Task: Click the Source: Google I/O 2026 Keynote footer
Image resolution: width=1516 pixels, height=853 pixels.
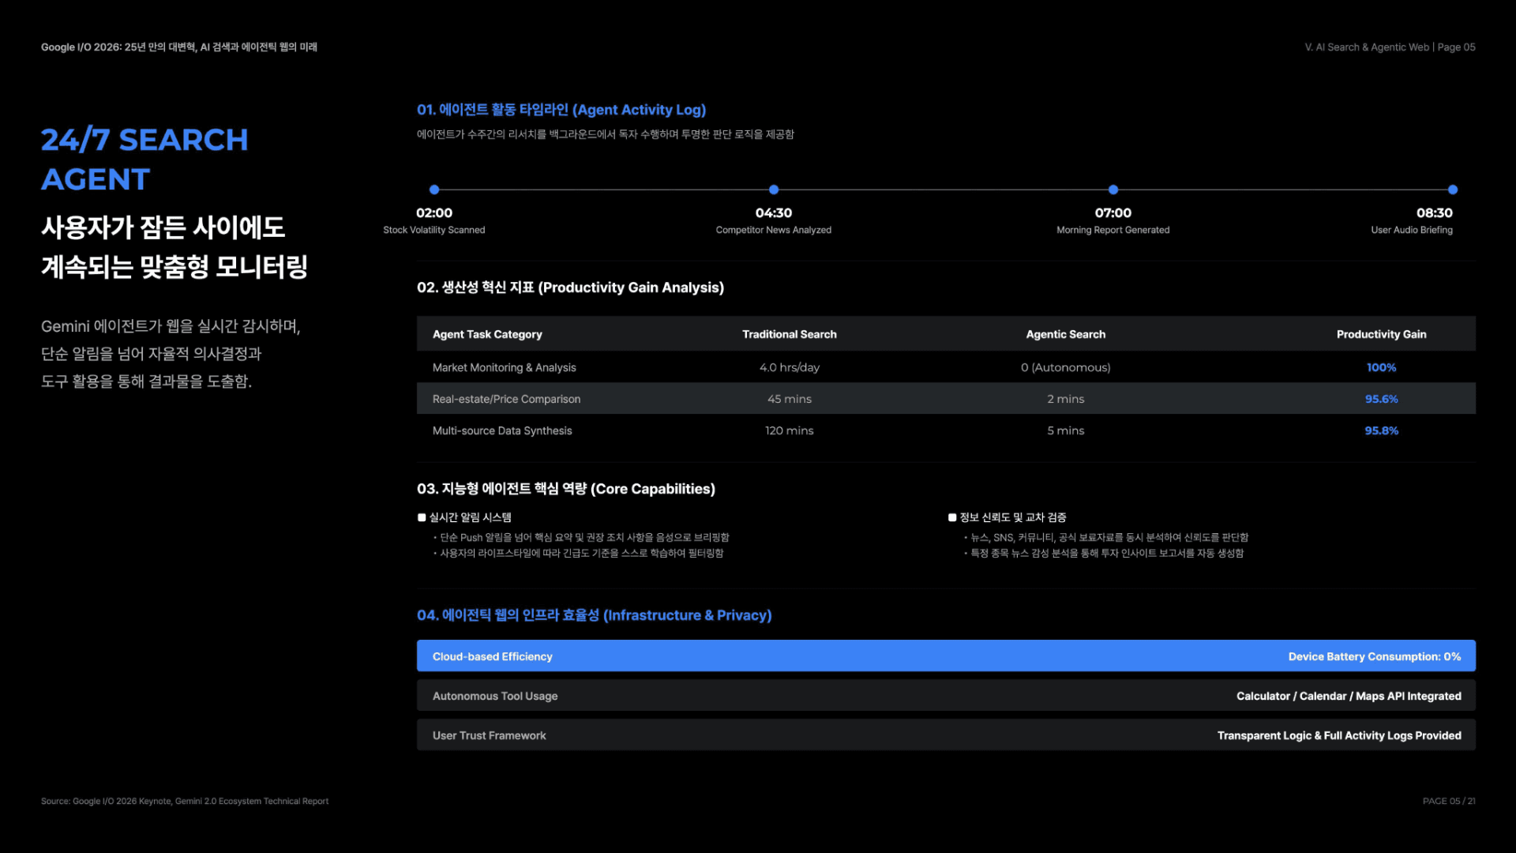Action: pos(185,801)
